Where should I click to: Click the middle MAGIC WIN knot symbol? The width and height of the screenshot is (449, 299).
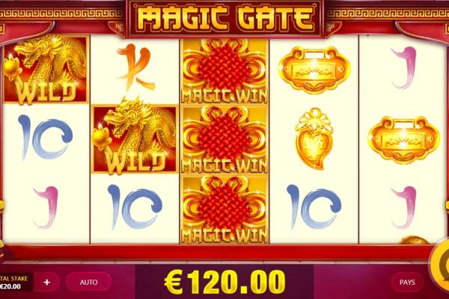point(224,140)
